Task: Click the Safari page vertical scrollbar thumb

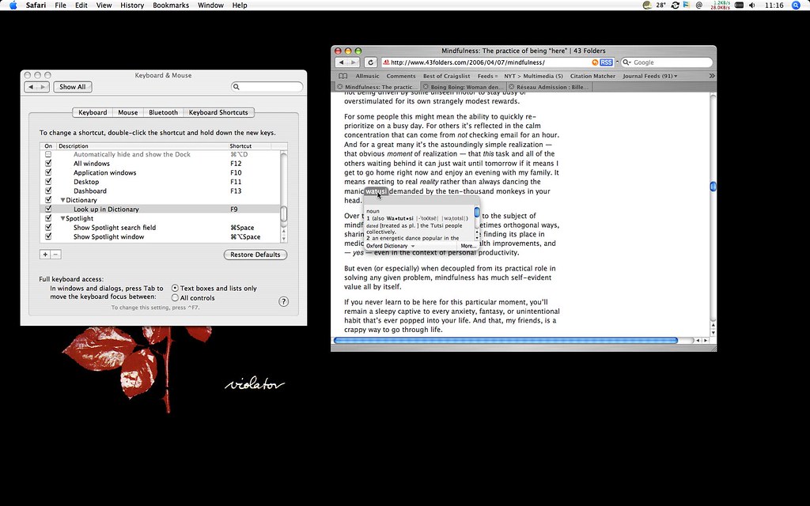Action: click(x=713, y=187)
